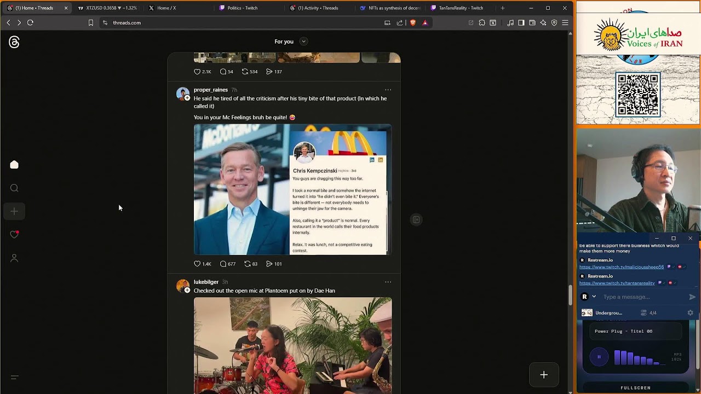Click the floating new post plus button

[x=544, y=375]
